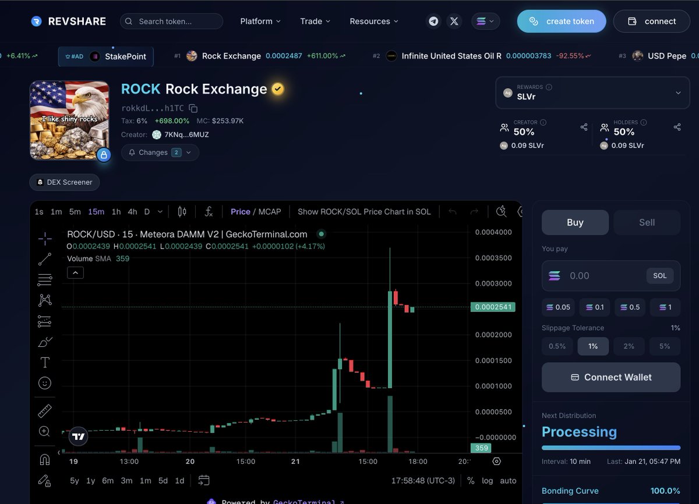Switch to the Buy tab

pyautogui.click(x=575, y=222)
